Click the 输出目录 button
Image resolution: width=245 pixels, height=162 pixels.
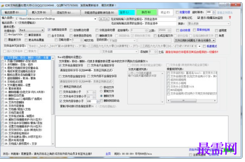pos(14,12)
